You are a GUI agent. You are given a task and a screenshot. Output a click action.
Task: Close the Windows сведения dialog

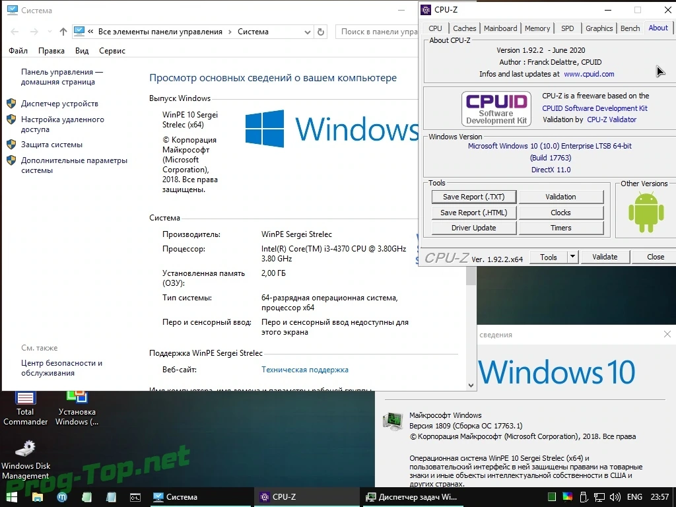tap(667, 334)
